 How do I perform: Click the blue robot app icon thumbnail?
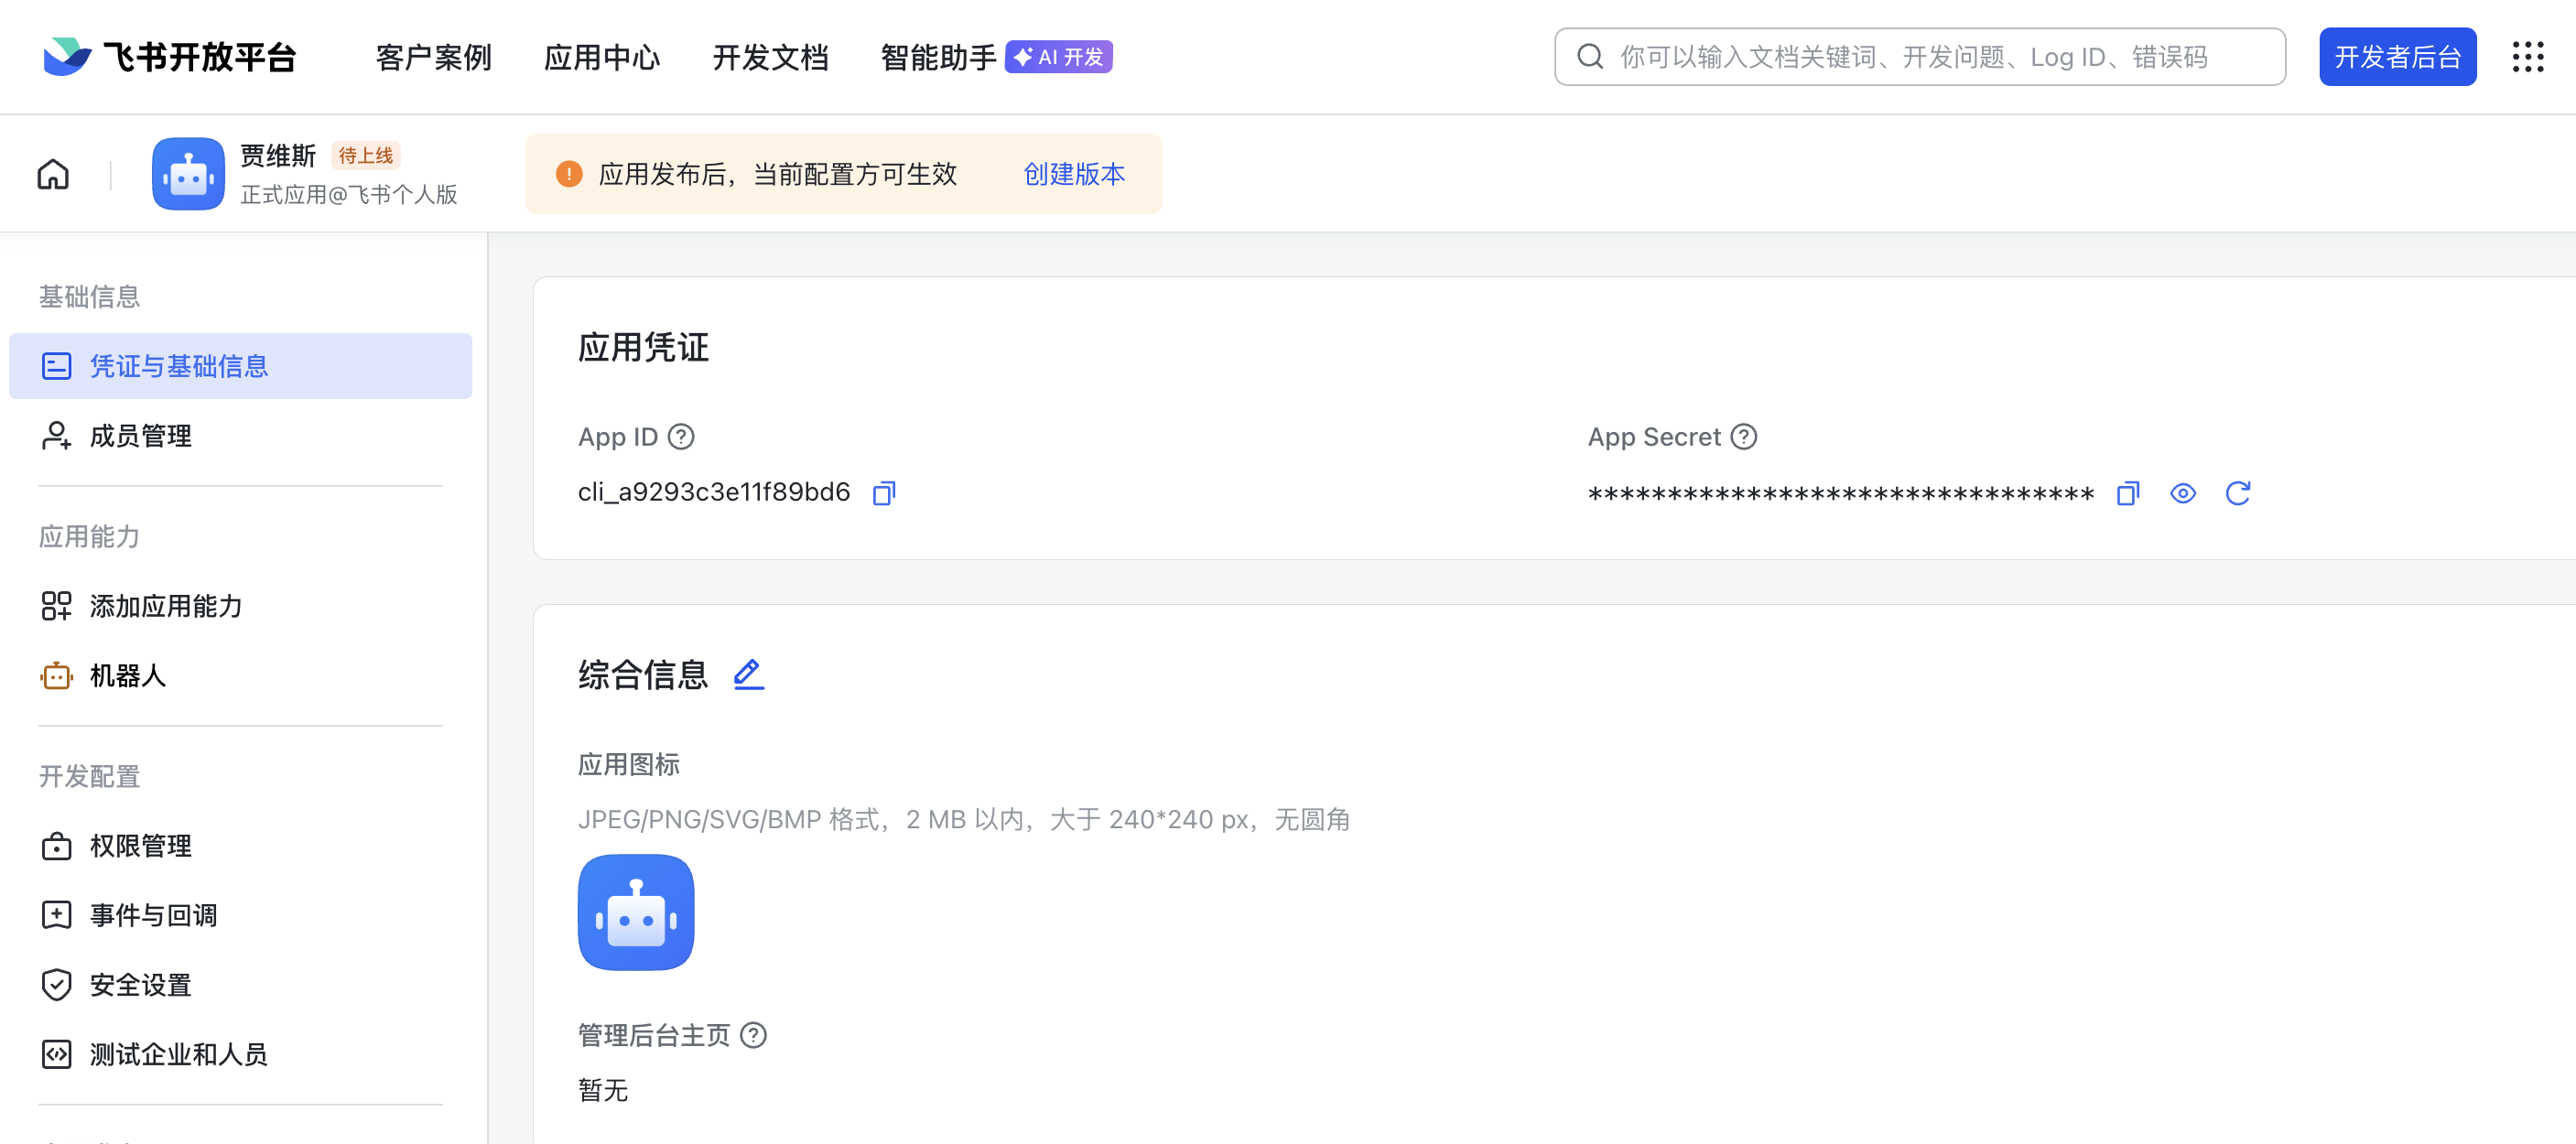(x=636, y=912)
